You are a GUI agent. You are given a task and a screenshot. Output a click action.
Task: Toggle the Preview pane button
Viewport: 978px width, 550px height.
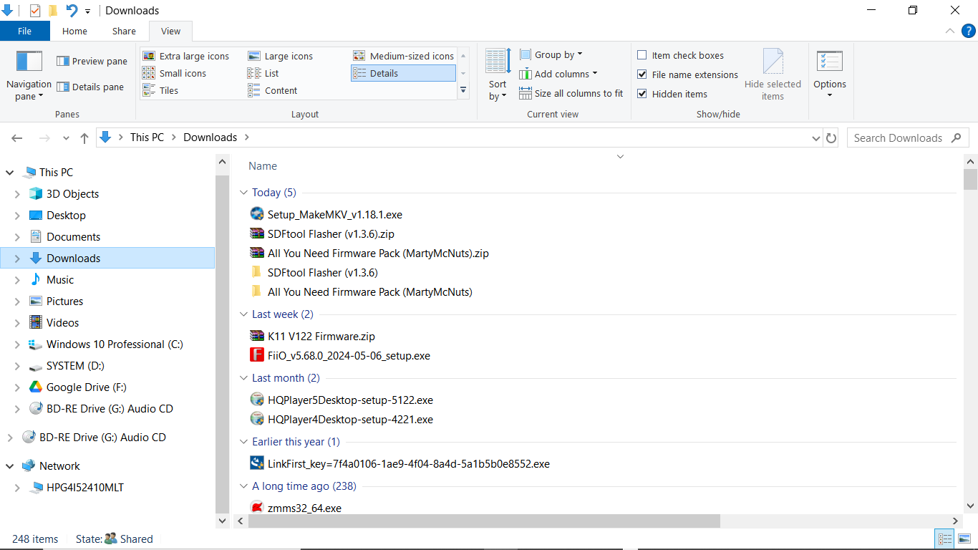tap(92, 62)
